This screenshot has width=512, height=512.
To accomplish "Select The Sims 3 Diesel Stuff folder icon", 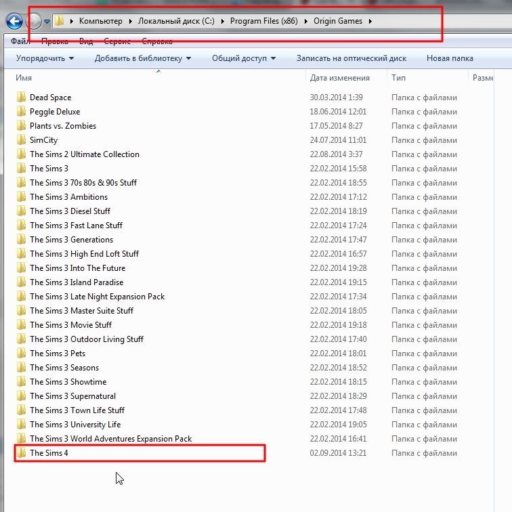I will 21,211.
